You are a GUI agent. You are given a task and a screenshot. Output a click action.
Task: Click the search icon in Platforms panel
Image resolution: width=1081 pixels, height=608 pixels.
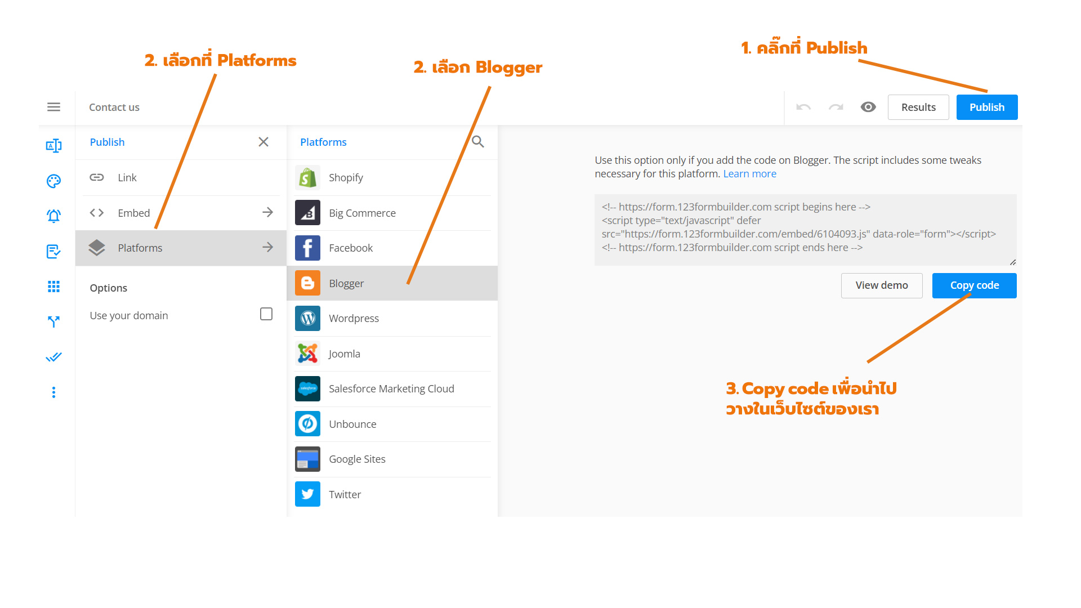pos(477,142)
